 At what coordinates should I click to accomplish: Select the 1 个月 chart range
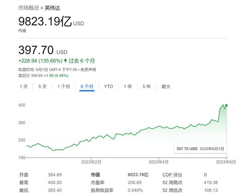64,87
